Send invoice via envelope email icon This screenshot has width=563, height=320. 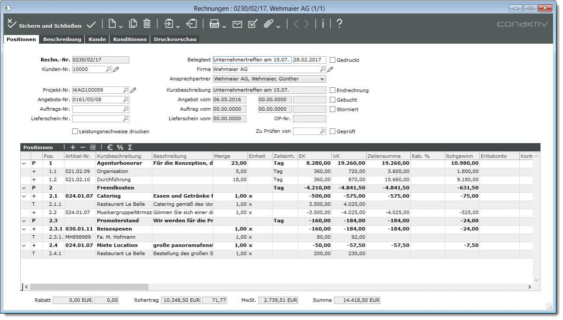click(x=237, y=24)
